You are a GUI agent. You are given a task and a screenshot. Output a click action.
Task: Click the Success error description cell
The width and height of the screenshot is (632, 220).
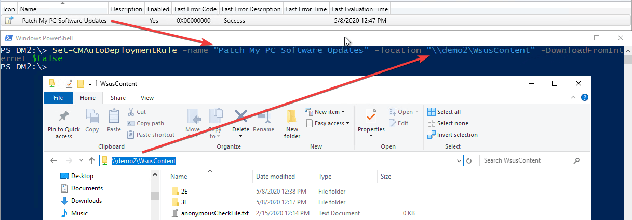point(234,21)
